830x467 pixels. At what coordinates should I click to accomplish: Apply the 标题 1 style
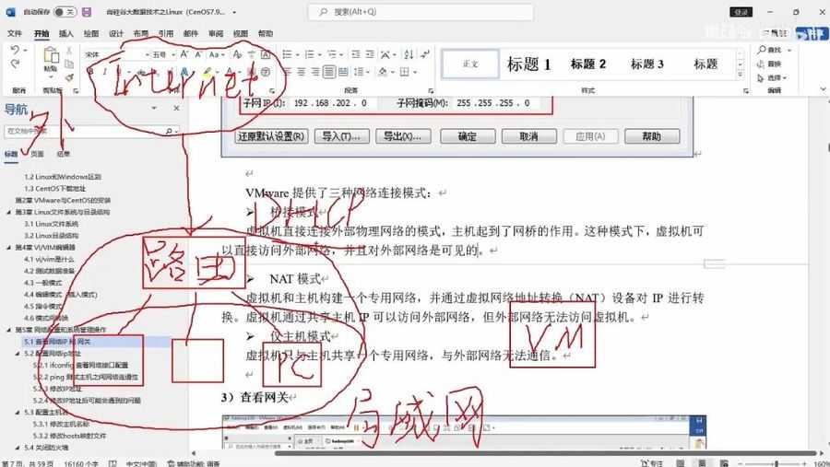tap(528, 64)
